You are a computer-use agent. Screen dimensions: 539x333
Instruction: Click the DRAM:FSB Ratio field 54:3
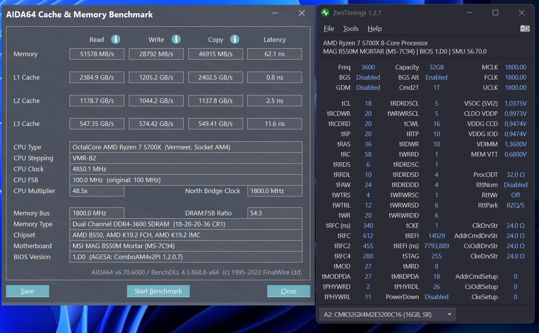pos(275,213)
